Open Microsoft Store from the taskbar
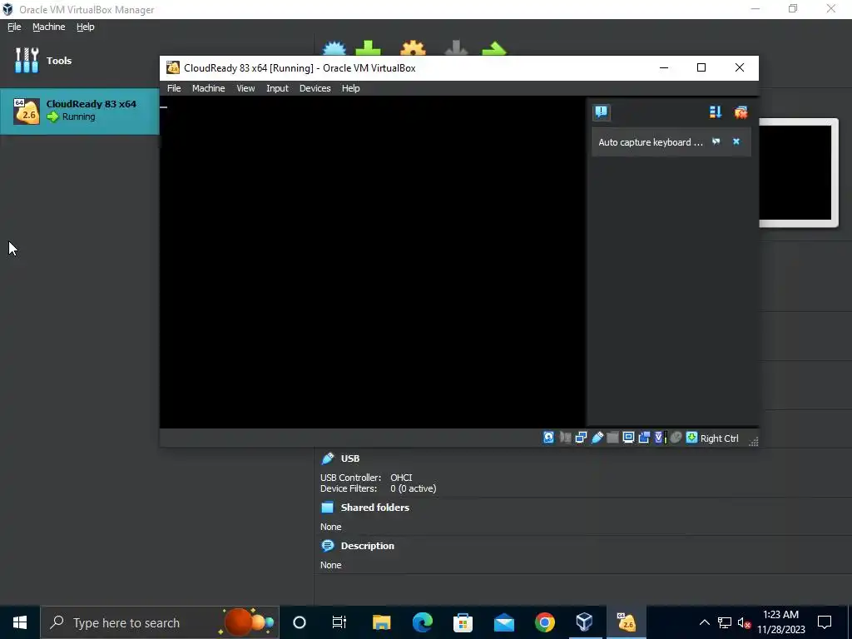This screenshot has width=852, height=639. click(463, 622)
